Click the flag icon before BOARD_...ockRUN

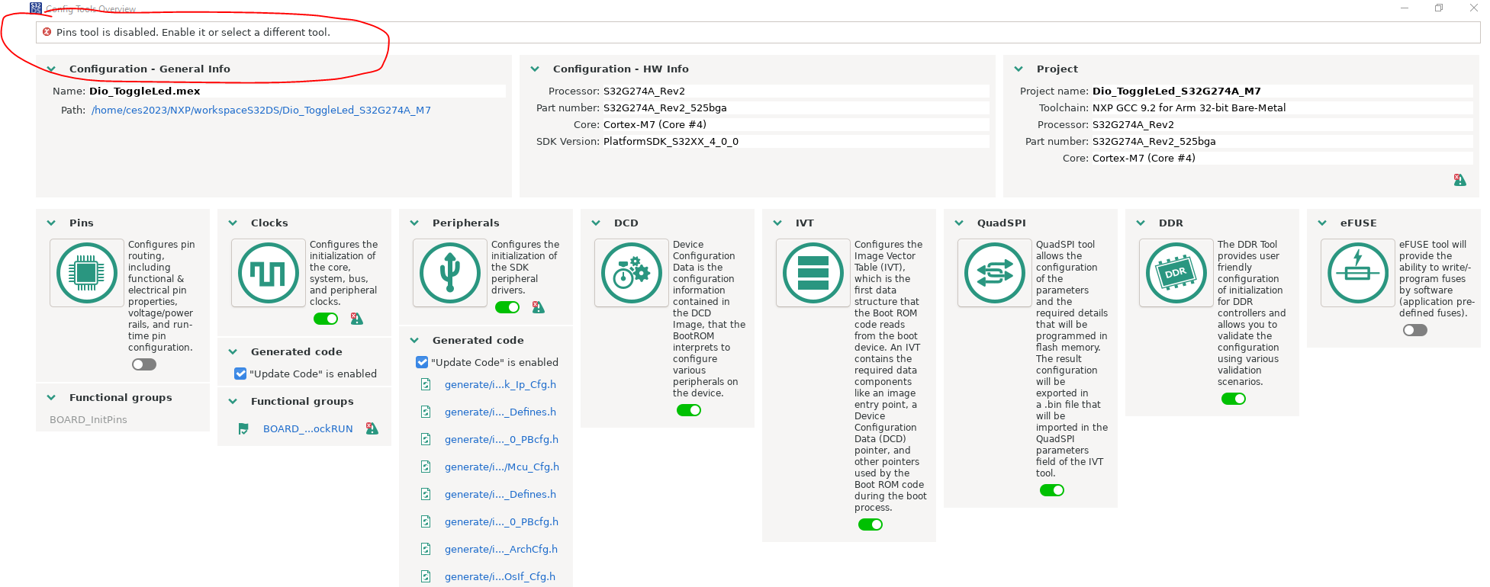tap(243, 428)
